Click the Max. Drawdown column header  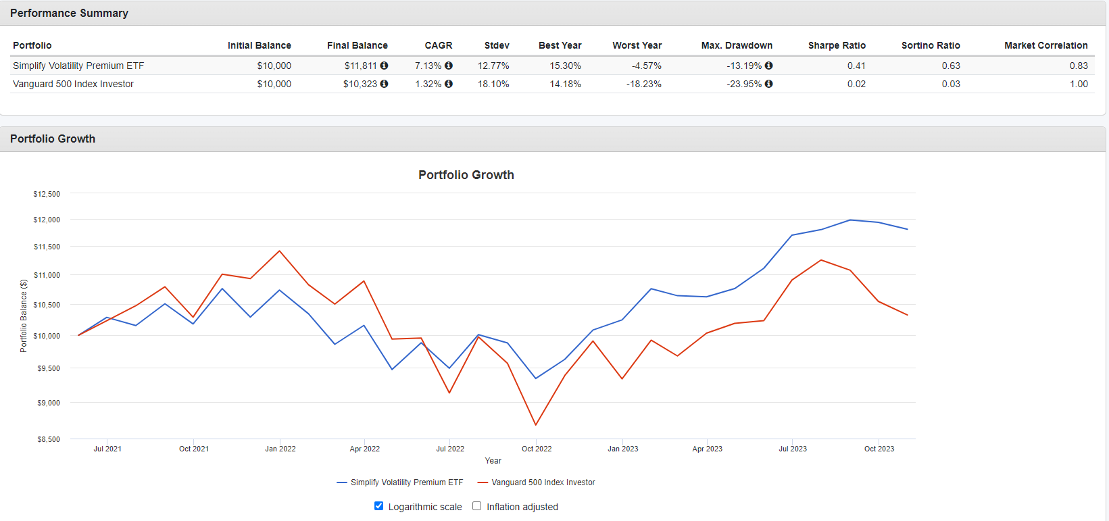click(x=737, y=45)
